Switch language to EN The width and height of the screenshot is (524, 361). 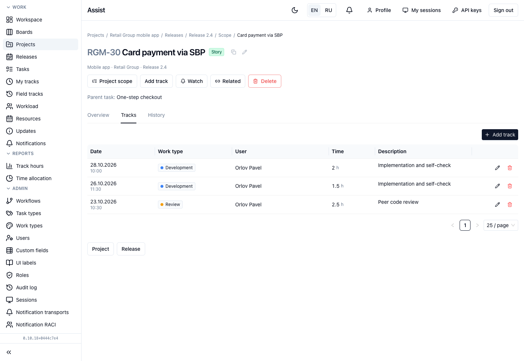tap(314, 10)
